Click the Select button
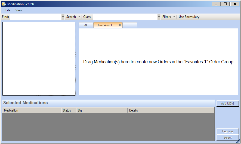This screenshot has height=144, width=241. click(228, 138)
